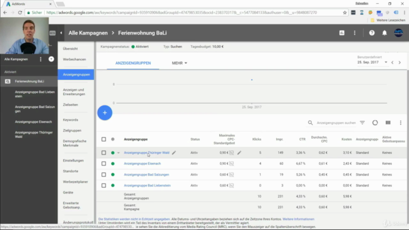Click bid simulator icon in Bad Liebenstein row
409x230 pixels.
pyautogui.click(x=231, y=185)
